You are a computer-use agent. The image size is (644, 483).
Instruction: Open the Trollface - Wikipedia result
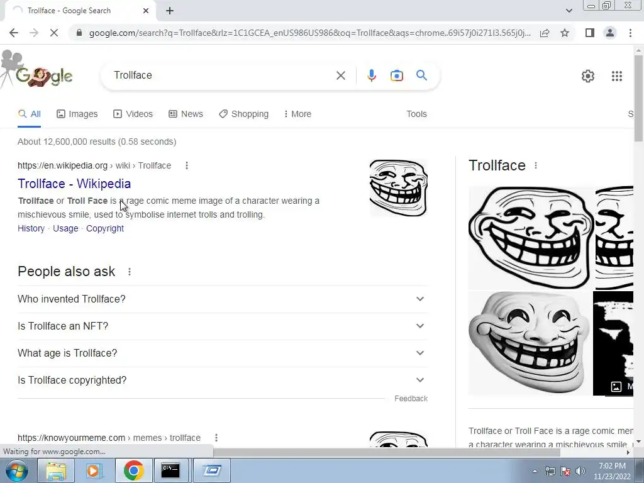click(74, 184)
